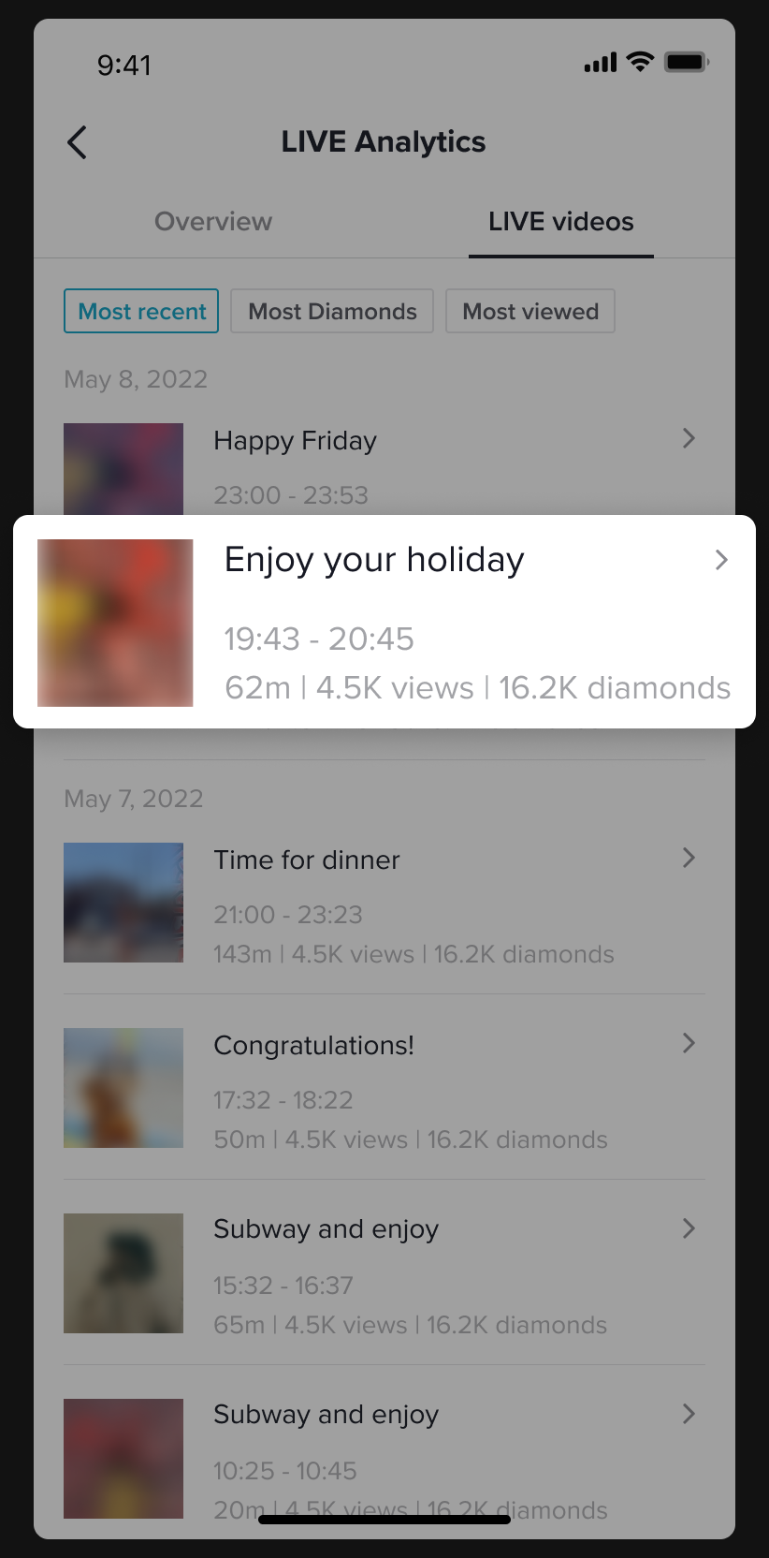
Task: Open the Enjoy your holiday title
Action: tap(374, 560)
